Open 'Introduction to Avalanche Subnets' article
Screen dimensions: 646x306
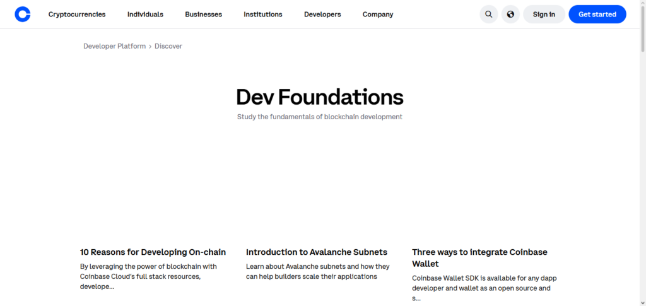317,252
